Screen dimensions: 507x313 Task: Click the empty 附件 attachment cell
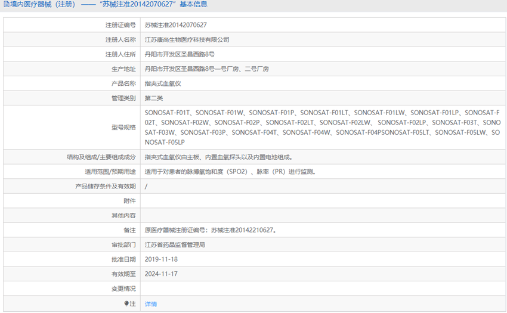(323, 201)
